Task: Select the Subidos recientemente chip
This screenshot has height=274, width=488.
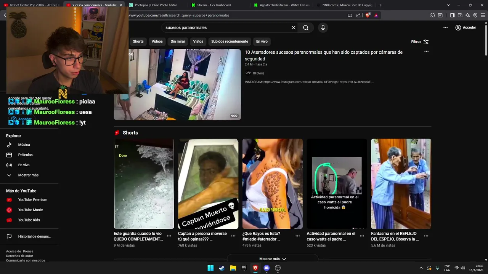Action: pyautogui.click(x=230, y=41)
